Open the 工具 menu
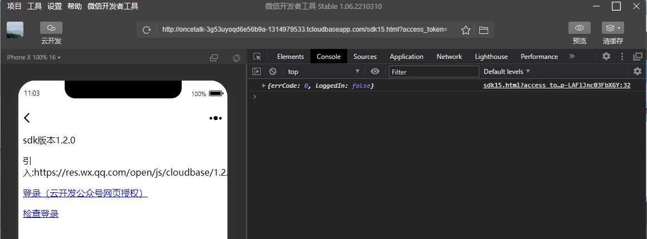This screenshot has height=239, width=647. coord(35,6)
